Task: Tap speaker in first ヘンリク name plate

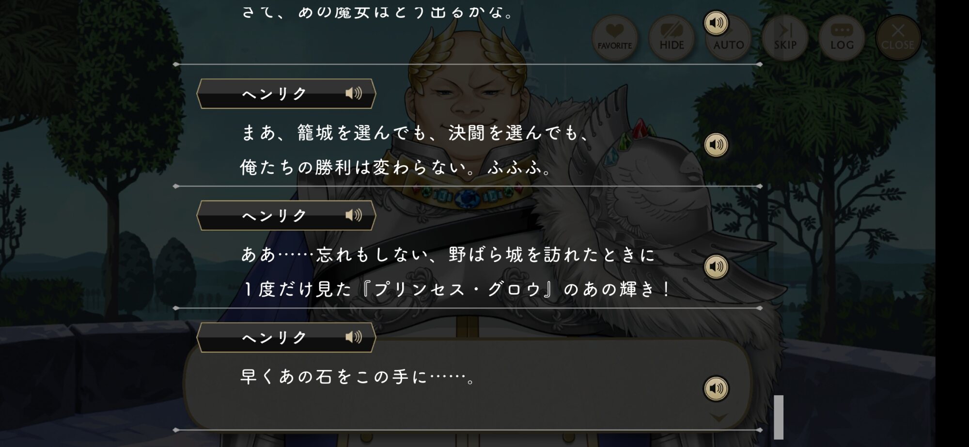Action: [x=354, y=93]
